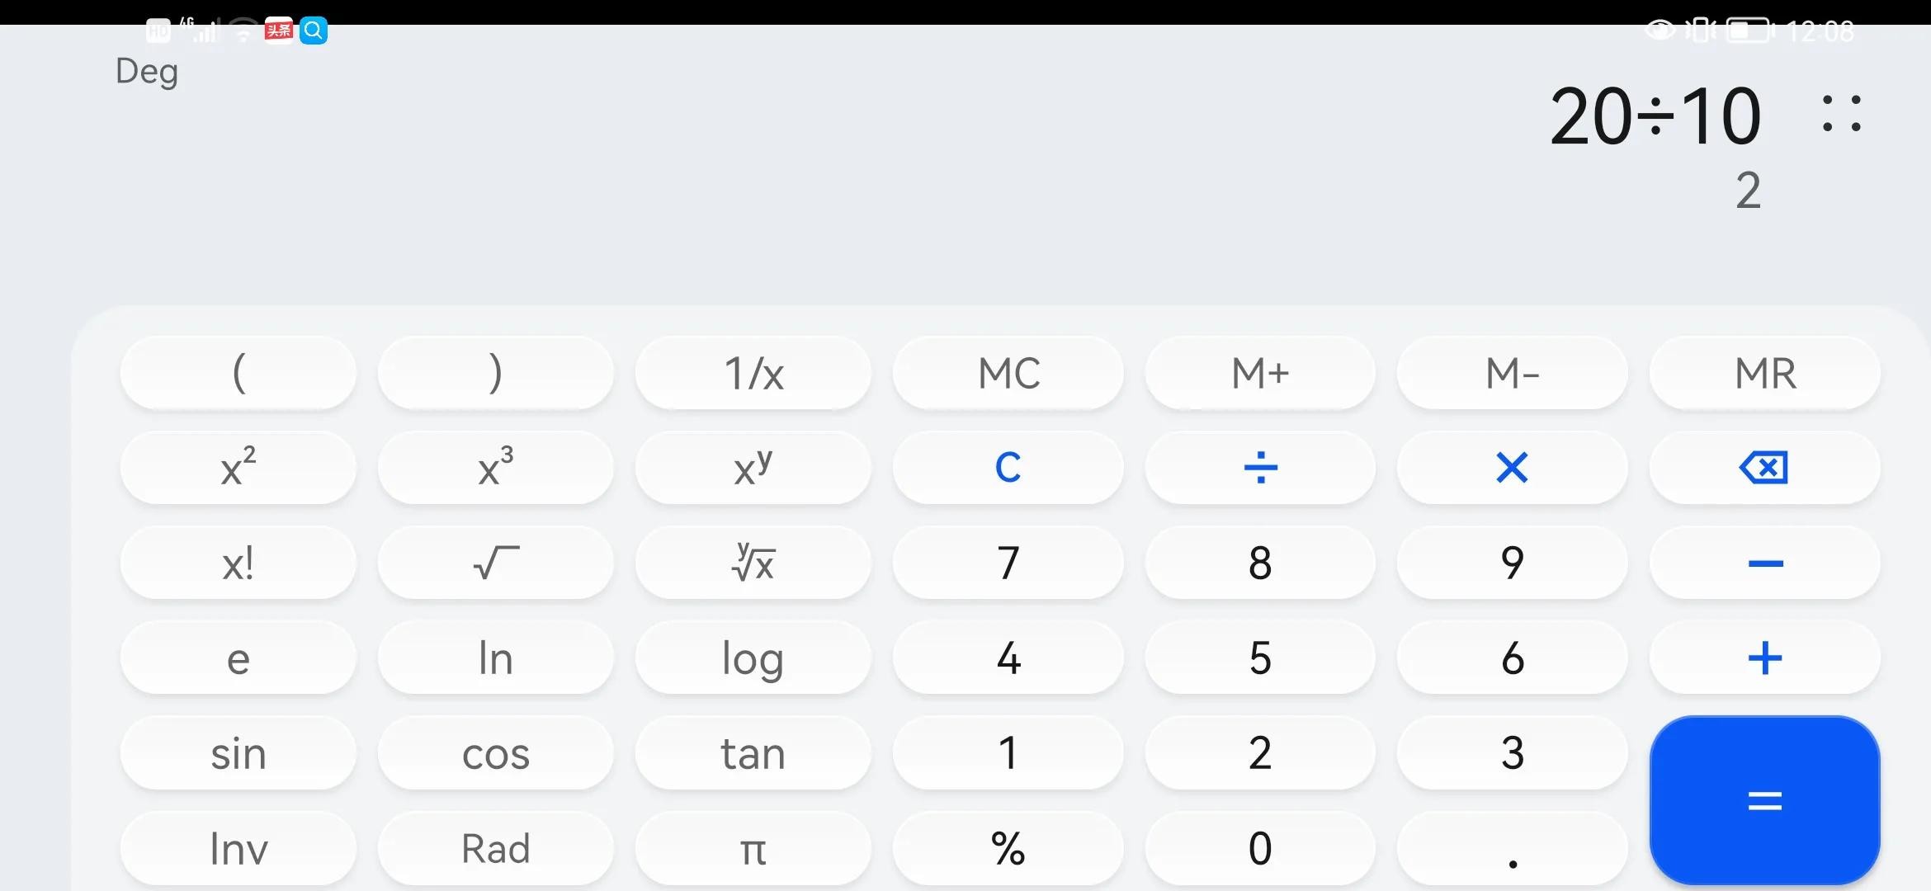Tap the 20÷10 expression display
The height and width of the screenshot is (891, 1931).
click(1655, 117)
